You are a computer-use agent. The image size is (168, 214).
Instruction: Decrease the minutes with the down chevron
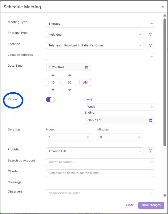(70, 90)
